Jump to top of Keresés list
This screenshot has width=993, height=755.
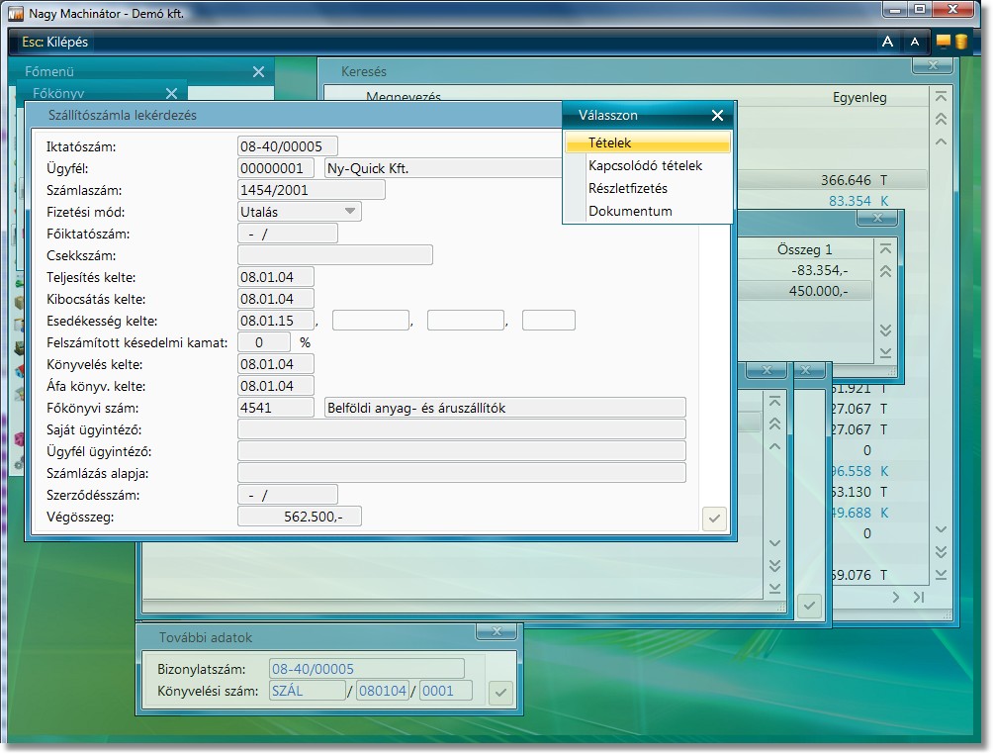click(x=941, y=97)
